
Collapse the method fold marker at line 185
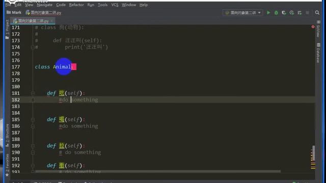[33, 120]
